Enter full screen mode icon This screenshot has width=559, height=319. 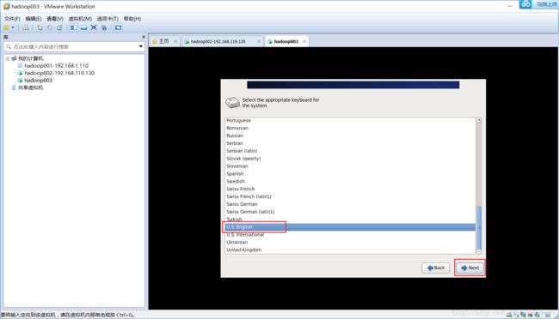pos(94,27)
